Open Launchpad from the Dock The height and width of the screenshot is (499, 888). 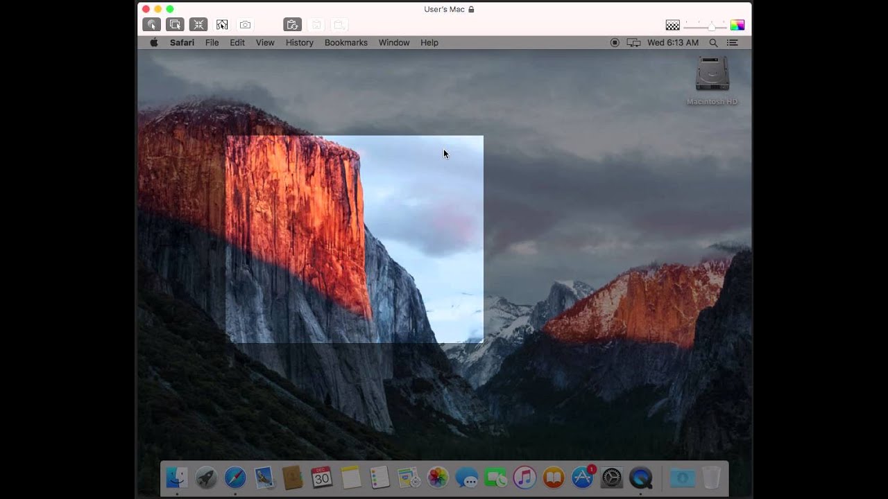[206, 478]
